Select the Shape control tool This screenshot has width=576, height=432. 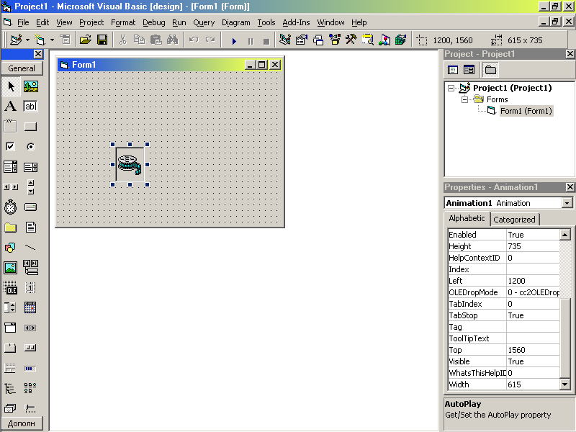11,248
